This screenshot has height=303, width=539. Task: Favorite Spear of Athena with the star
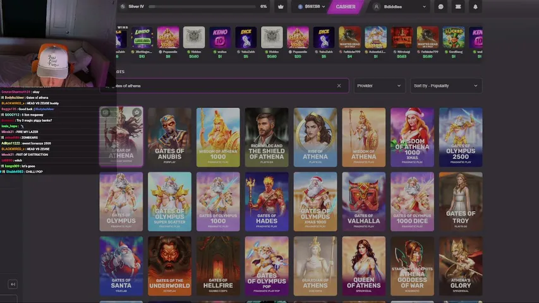(137, 112)
